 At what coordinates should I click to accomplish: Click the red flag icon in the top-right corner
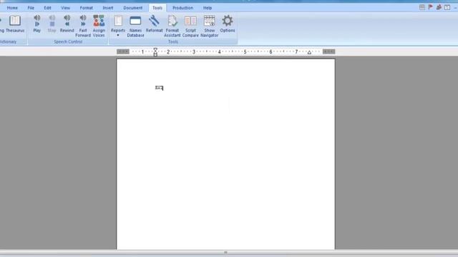(431, 7)
